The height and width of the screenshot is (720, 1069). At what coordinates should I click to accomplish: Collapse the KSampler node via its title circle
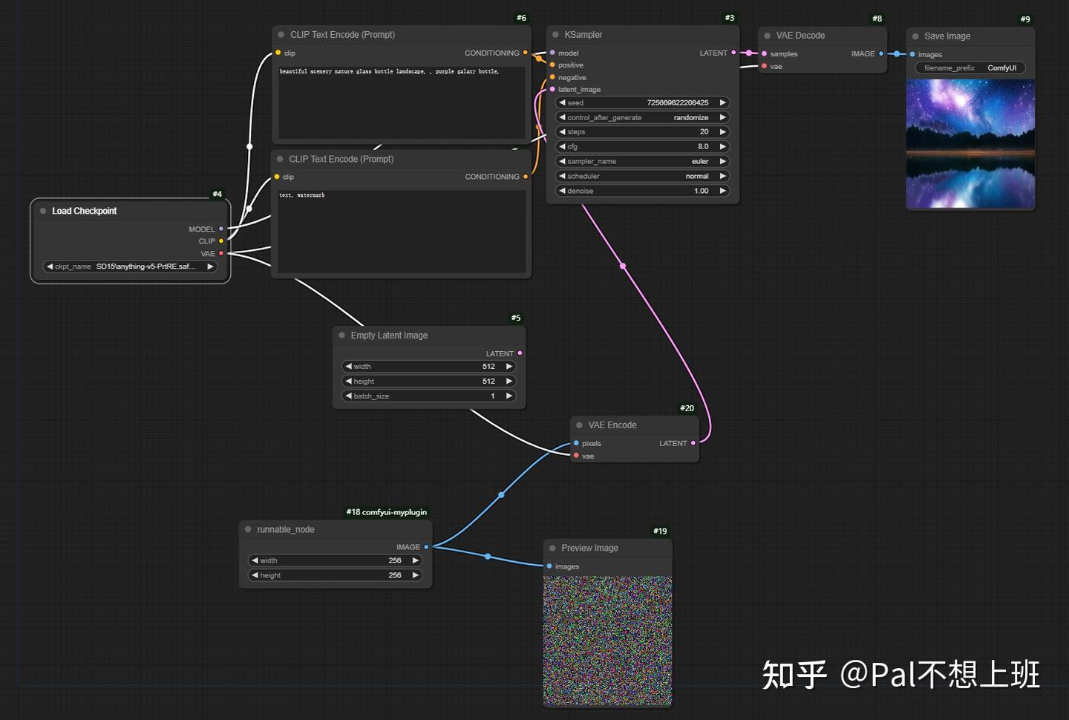pyautogui.click(x=555, y=34)
